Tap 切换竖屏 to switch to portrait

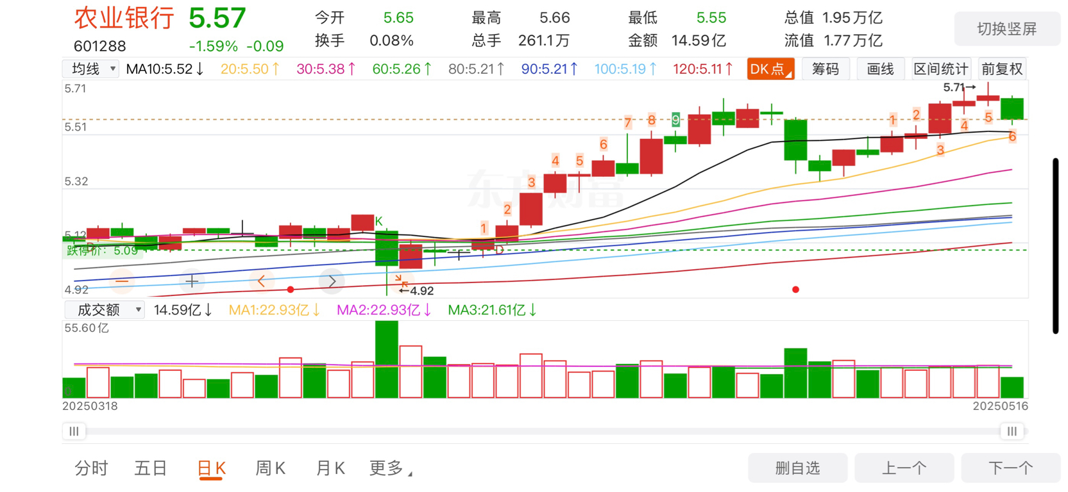point(1007,29)
